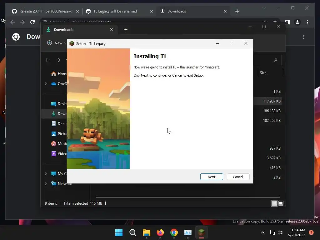Open Windows Start menu
This screenshot has width=320, height=240.
(x=119, y=232)
